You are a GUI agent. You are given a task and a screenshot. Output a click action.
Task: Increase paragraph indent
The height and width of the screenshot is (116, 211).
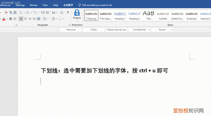pyautogui.click(x=47, y=13)
